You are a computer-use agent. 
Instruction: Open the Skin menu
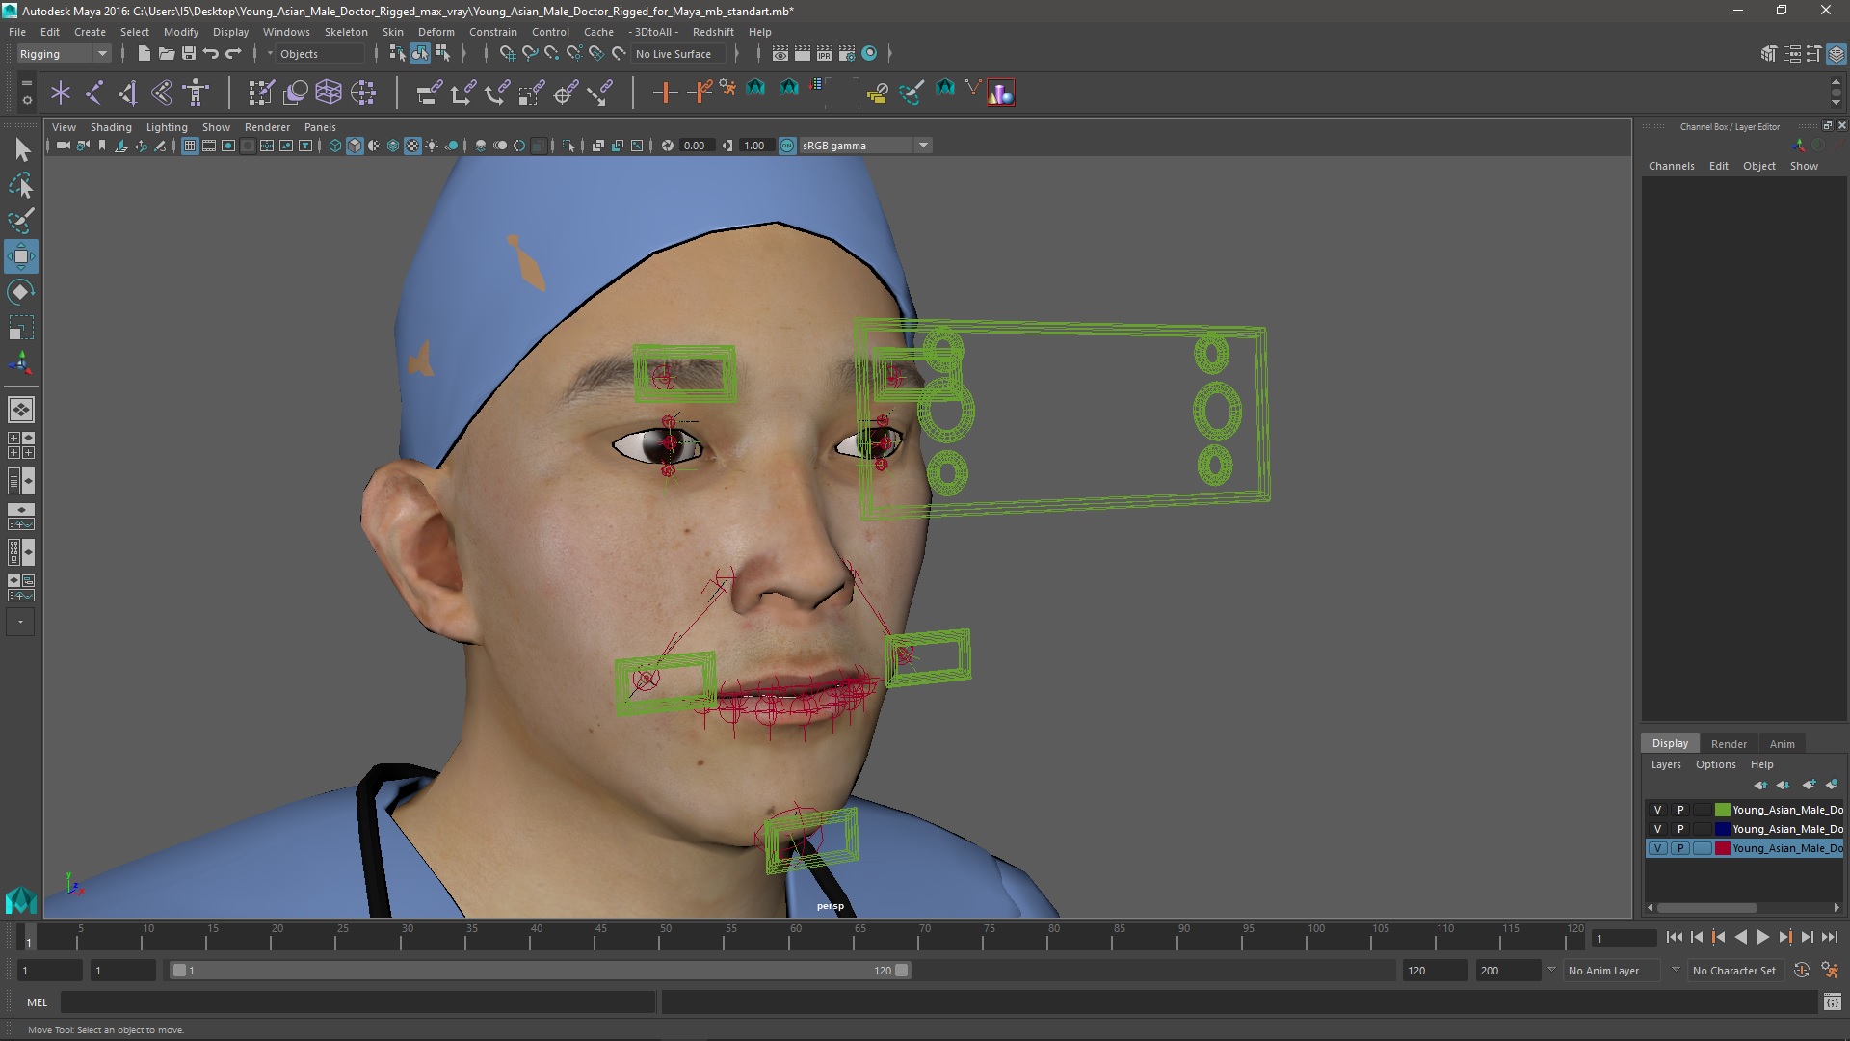pyautogui.click(x=393, y=32)
